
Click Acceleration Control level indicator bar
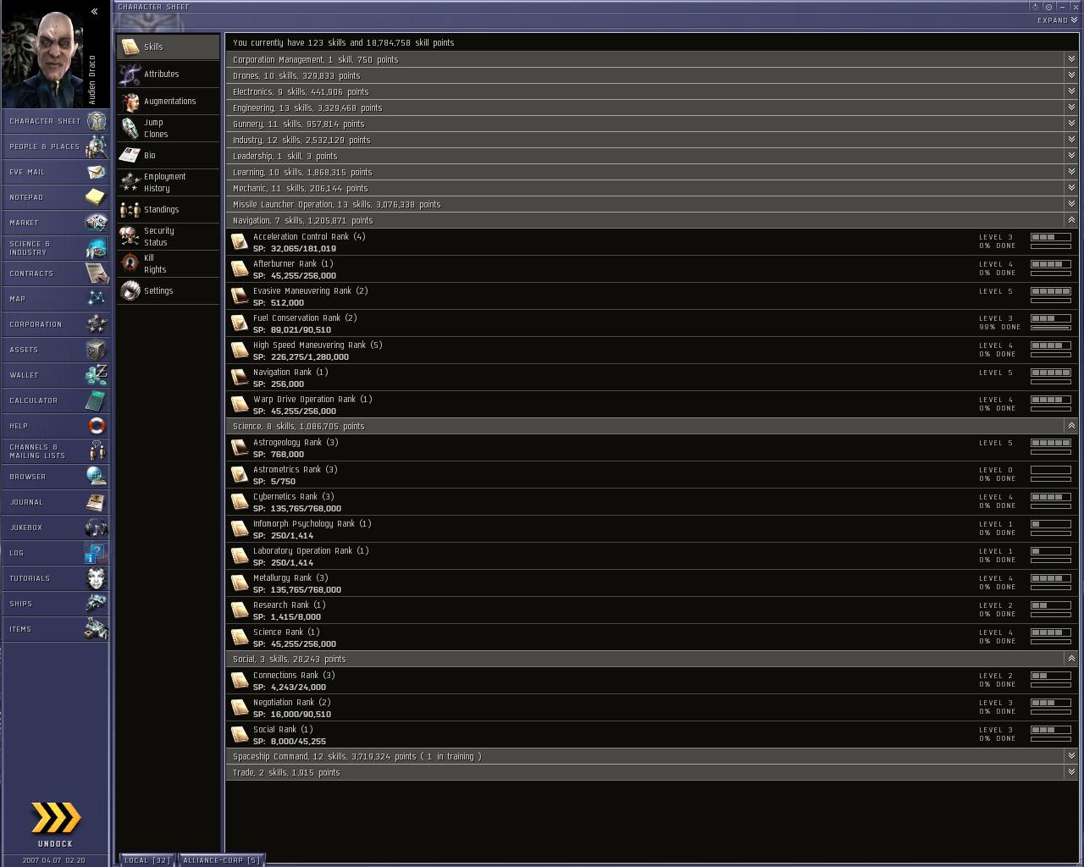(1051, 237)
